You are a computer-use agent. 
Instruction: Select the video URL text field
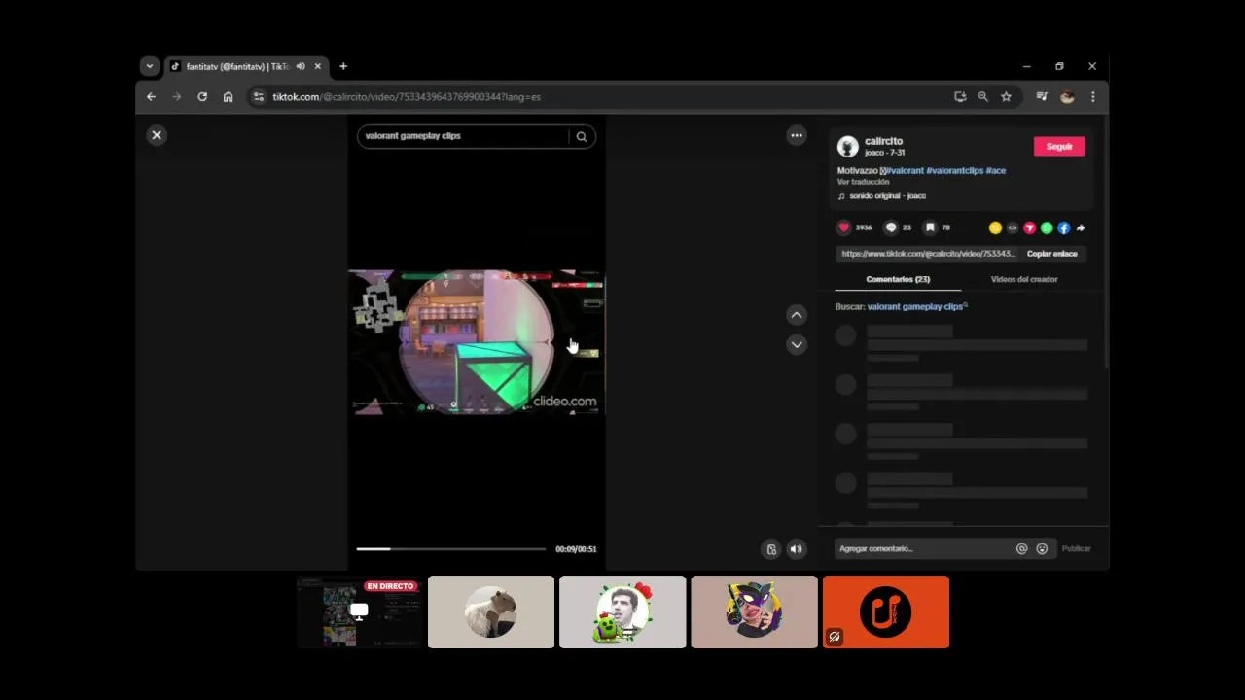pyautogui.click(x=928, y=254)
